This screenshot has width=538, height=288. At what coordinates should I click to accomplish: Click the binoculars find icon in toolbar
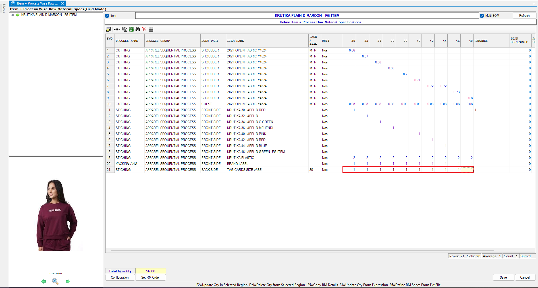(138, 29)
